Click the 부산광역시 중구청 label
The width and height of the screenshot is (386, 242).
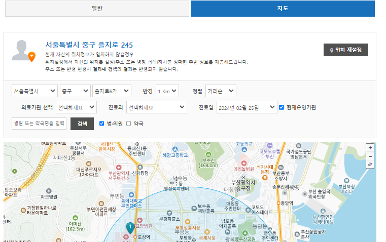click(243, 185)
